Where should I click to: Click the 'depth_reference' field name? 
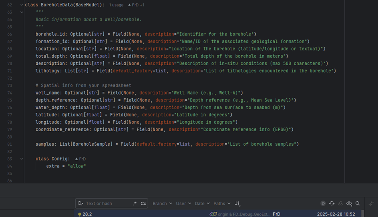pyautogui.click(x=55, y=100)
